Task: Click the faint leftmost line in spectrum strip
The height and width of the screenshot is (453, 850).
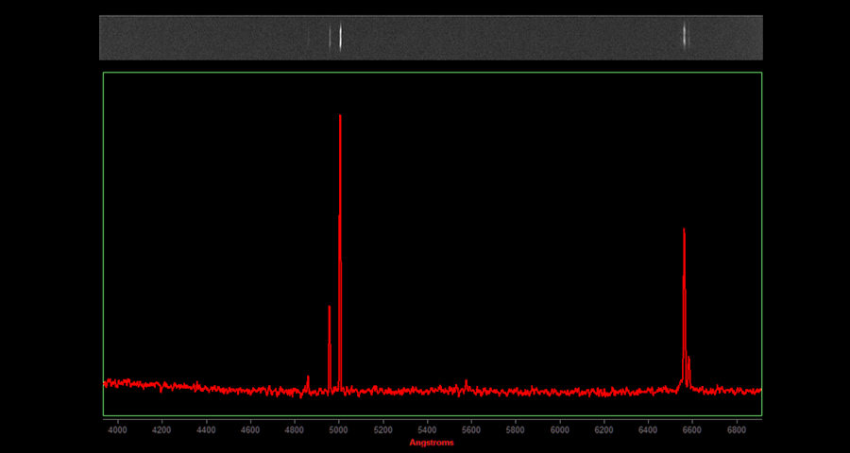Action: click(308, 37)
